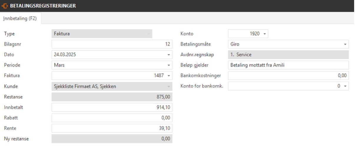This screenshot has width=355, height=147.
Task: Click the Rente field showing 39,10
Action: pos(112,128)
